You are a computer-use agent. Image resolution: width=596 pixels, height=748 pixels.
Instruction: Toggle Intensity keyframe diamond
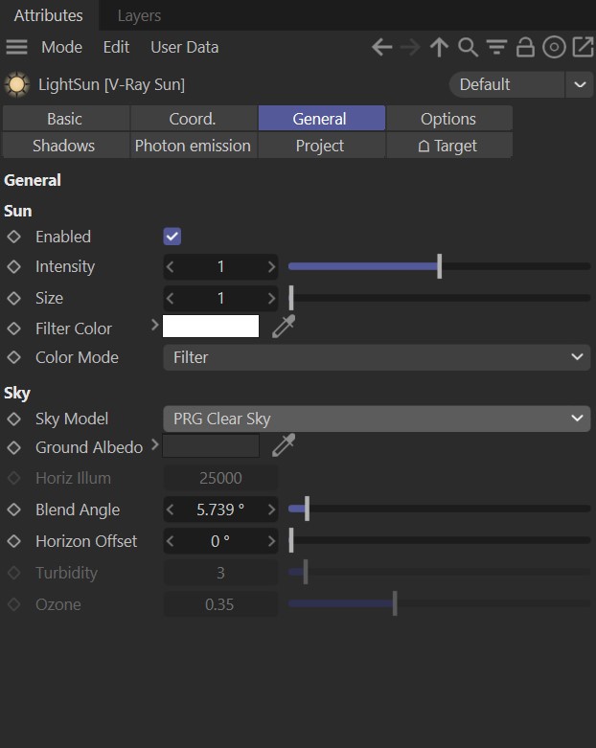coord(13,266)
